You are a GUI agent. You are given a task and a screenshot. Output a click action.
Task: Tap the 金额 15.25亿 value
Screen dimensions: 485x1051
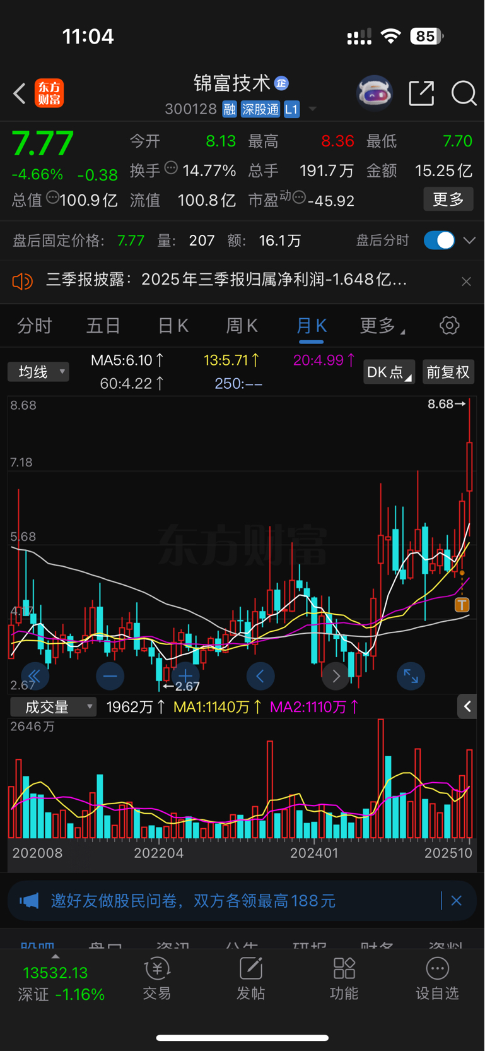pos(443,170)
